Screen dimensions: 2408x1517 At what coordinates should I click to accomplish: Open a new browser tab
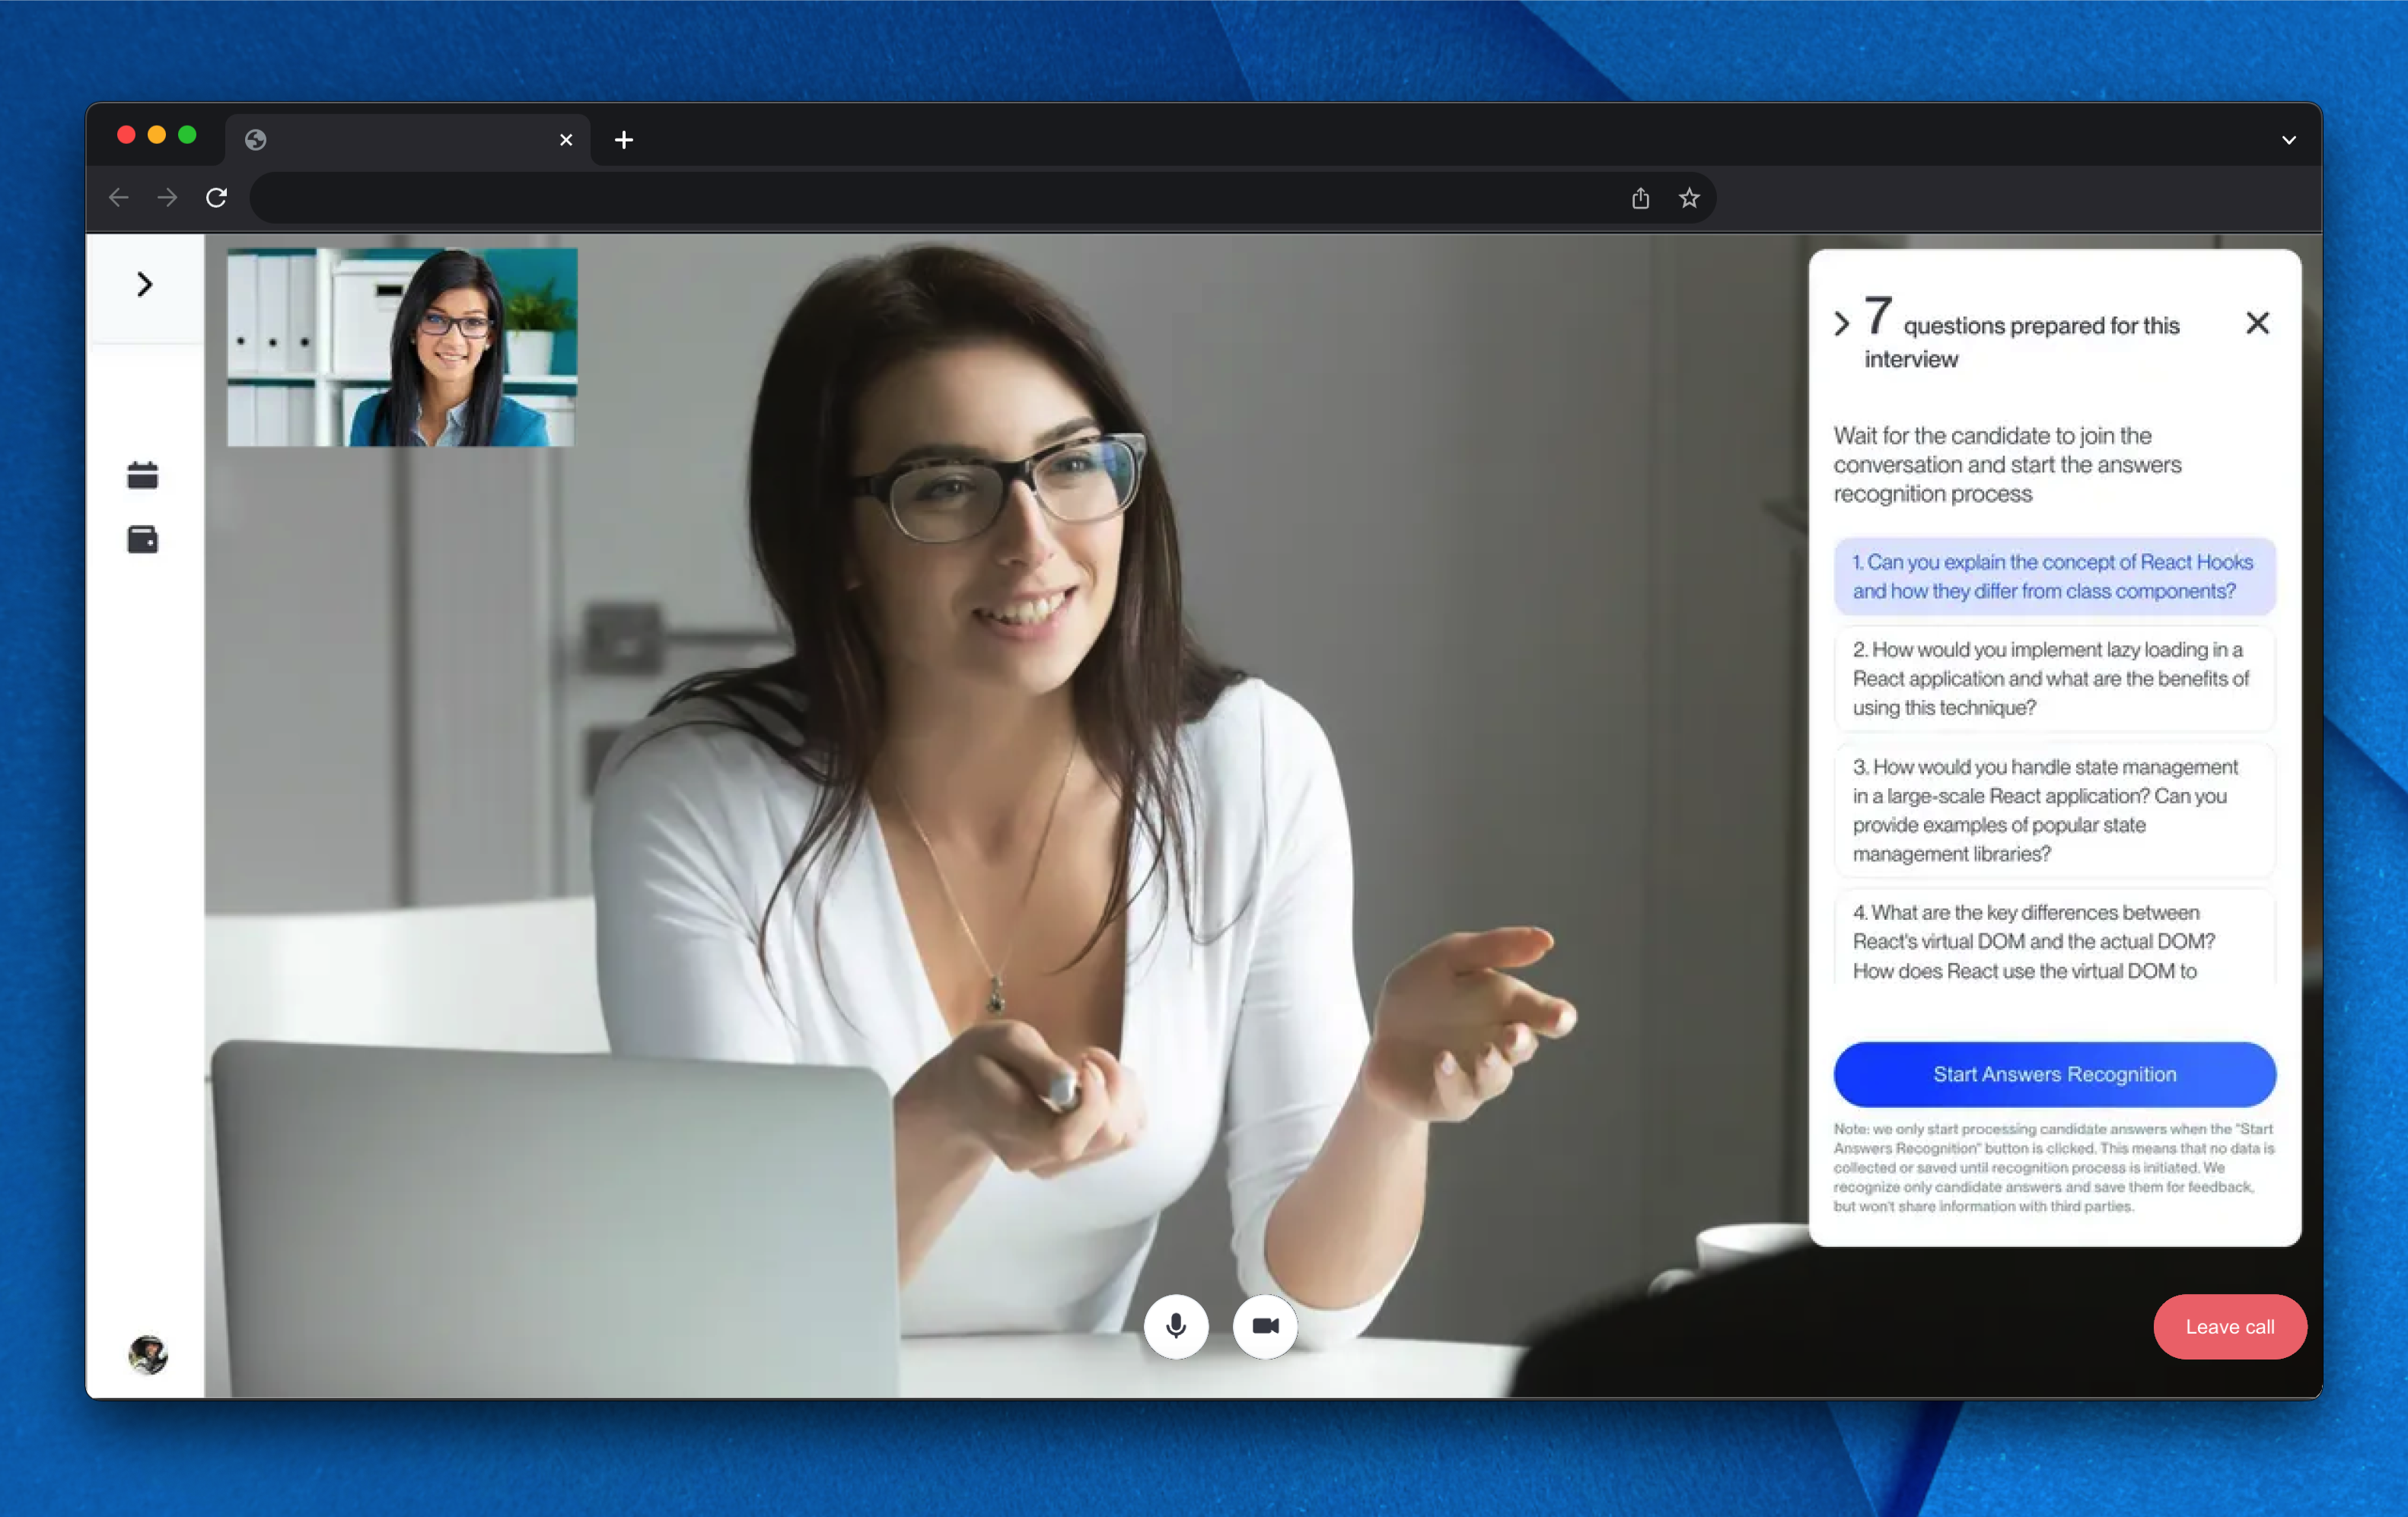(x=624, y=140)
